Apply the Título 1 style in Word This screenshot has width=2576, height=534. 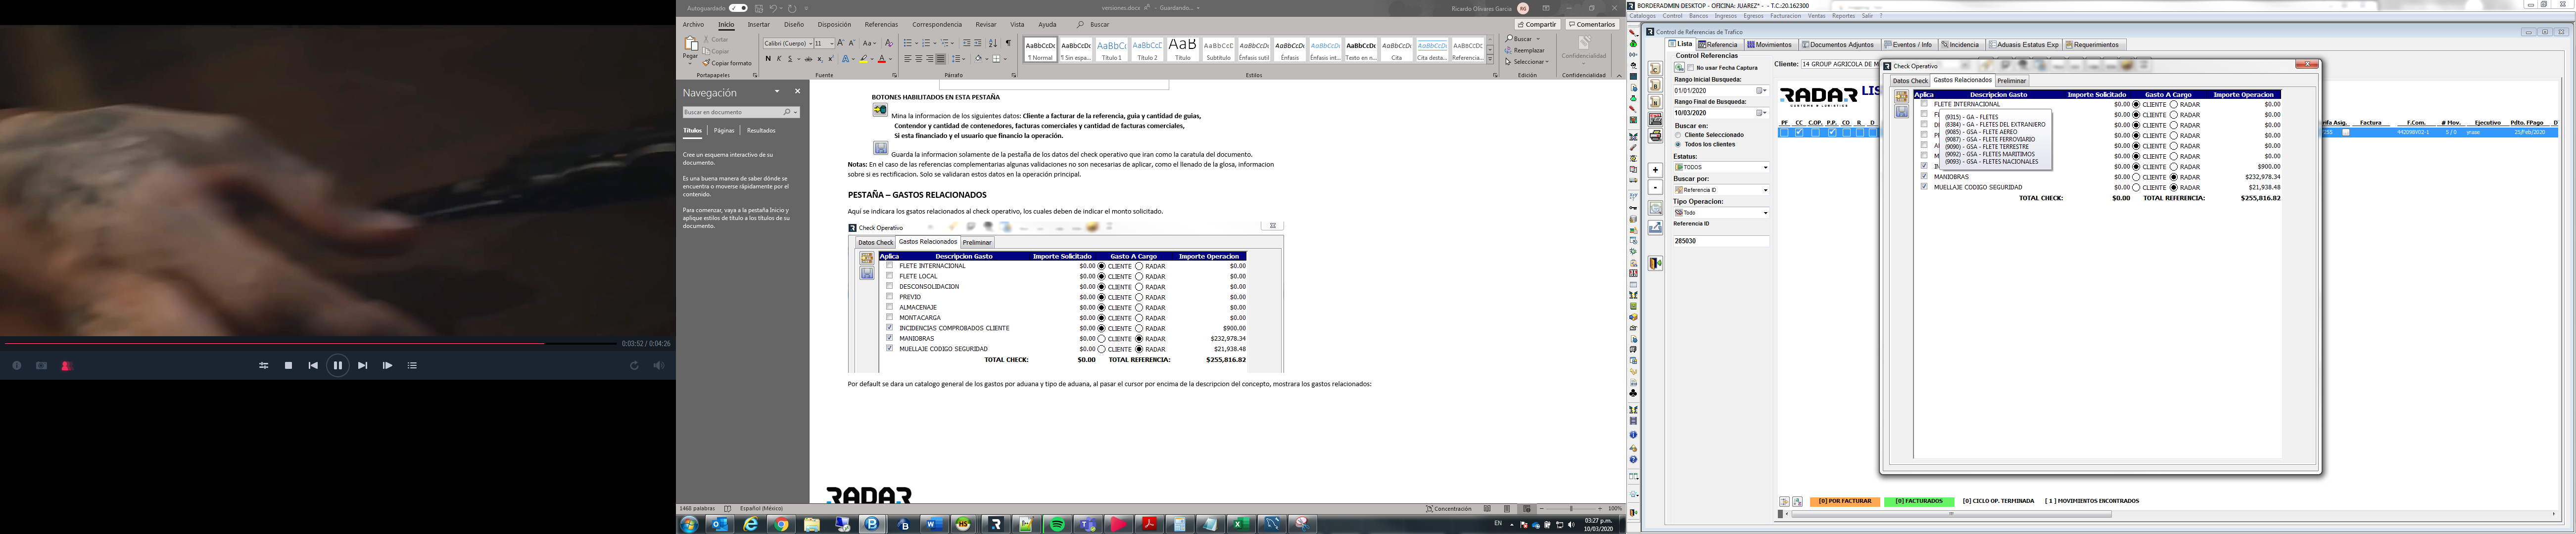click(1112, 50)
